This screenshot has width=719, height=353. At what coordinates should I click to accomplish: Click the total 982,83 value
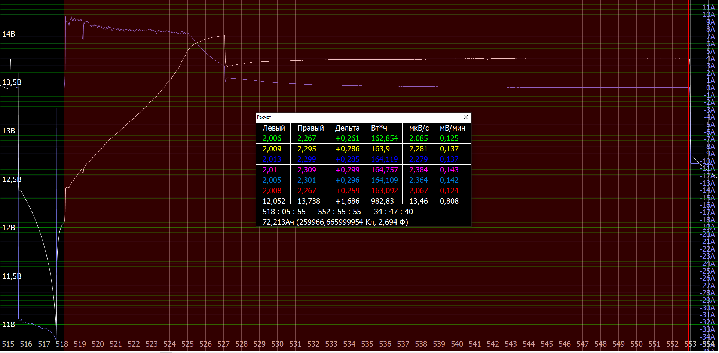tap(382, 201)
